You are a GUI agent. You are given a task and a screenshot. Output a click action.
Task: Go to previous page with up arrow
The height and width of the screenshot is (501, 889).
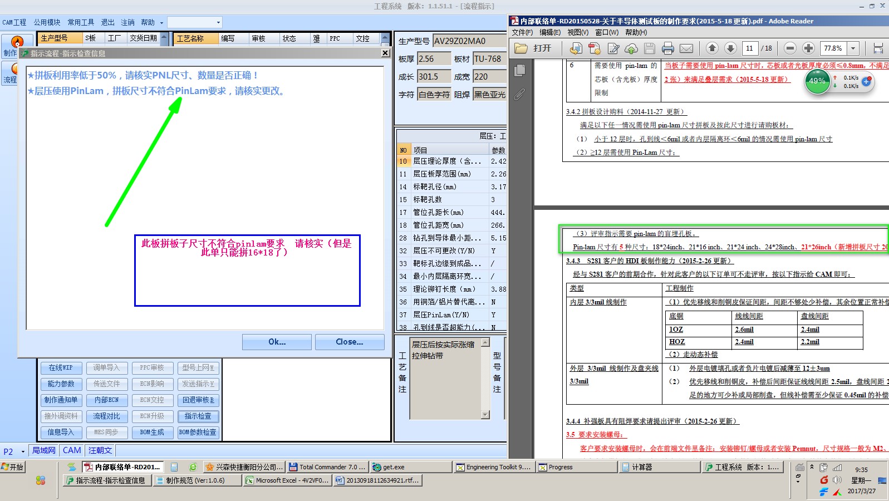pyautogui.click(x=713, y=48)
